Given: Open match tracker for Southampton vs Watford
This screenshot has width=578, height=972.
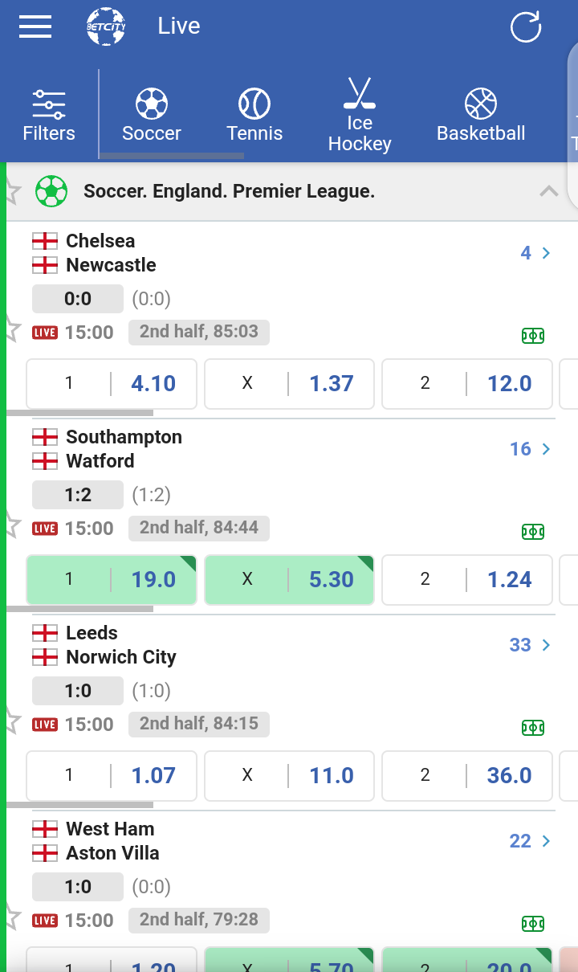Looking at the screenshot, I should coord(533,531).
